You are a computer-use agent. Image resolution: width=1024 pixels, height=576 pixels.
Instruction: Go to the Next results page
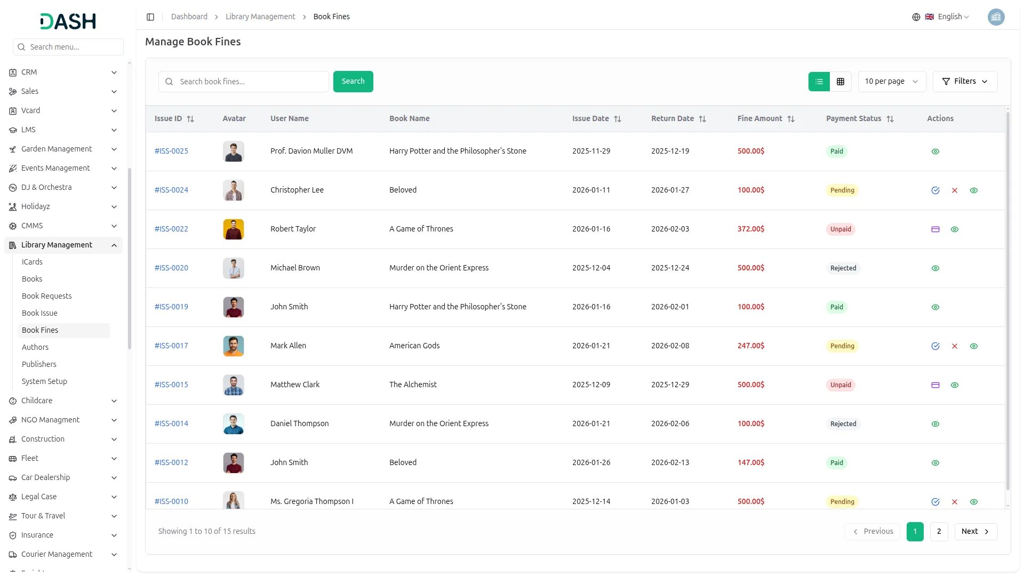tap(975, 532)
